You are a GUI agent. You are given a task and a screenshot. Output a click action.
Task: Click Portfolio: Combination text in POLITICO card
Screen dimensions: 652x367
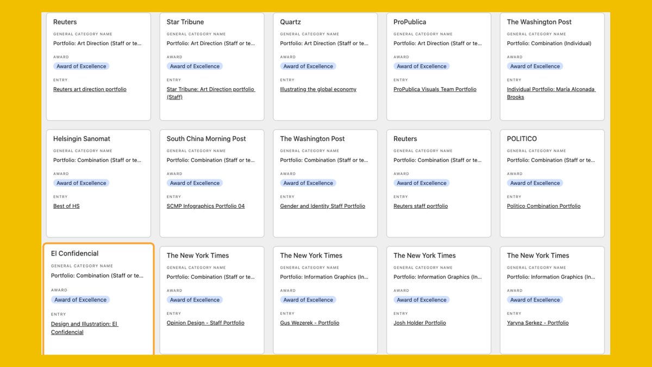[x=551, y=160]
